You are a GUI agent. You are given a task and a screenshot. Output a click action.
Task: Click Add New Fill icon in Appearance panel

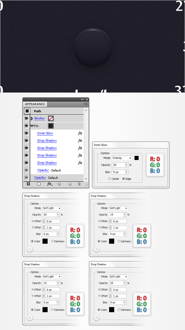[39, 184]
